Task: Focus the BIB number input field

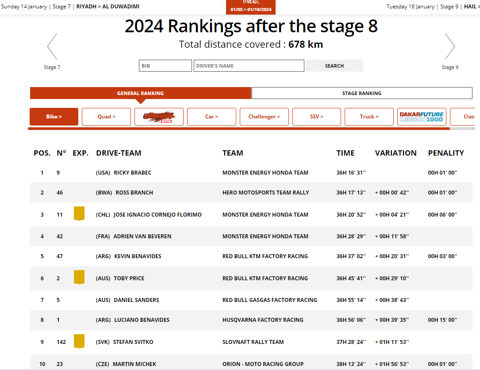Action: pos(165,66)
